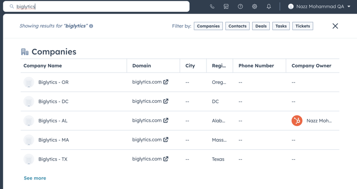Click the info icon beside search results text
The image size is (357, 189).
(x=91, y=26)
